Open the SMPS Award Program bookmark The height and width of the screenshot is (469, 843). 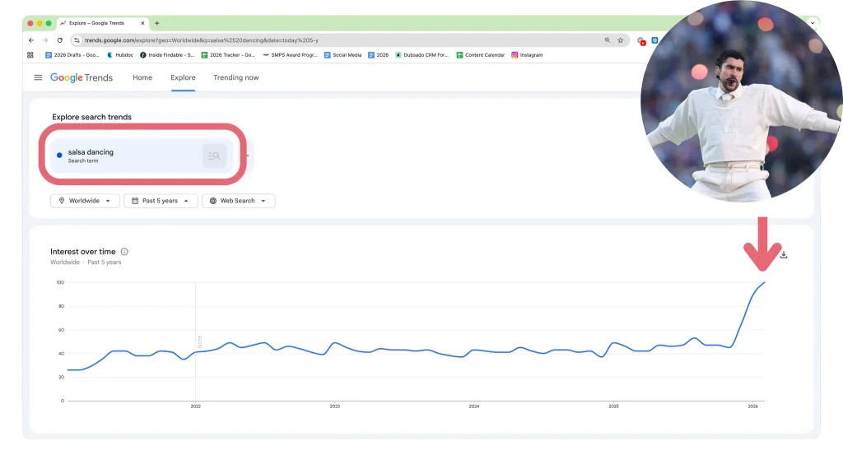pos(291,55)
